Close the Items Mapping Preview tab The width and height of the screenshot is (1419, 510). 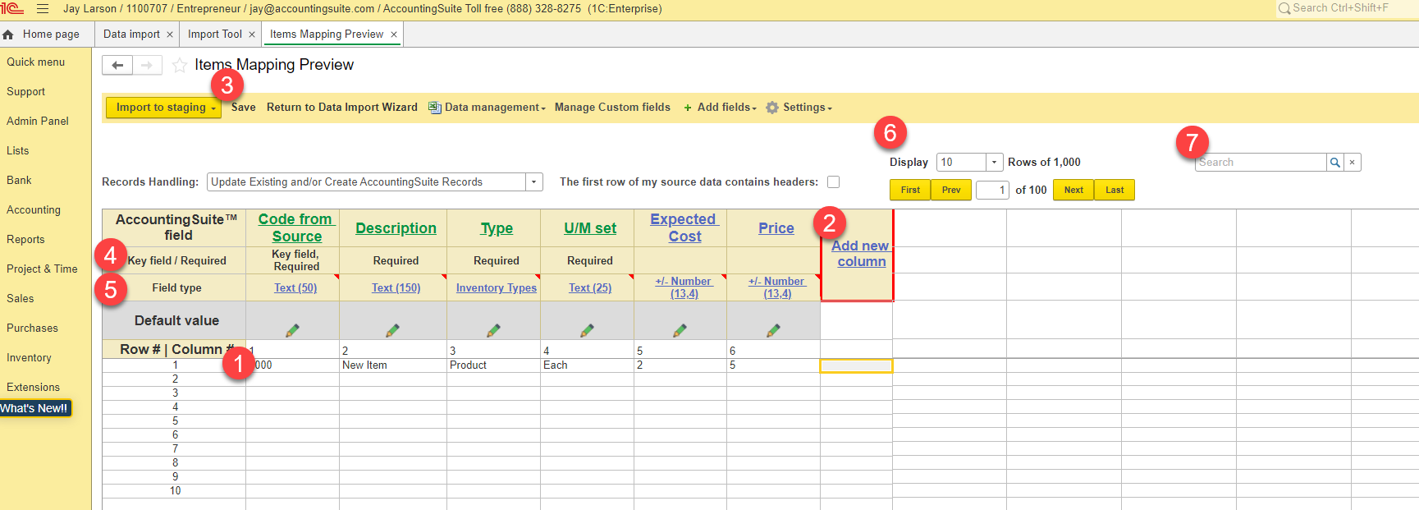[394, 34]
